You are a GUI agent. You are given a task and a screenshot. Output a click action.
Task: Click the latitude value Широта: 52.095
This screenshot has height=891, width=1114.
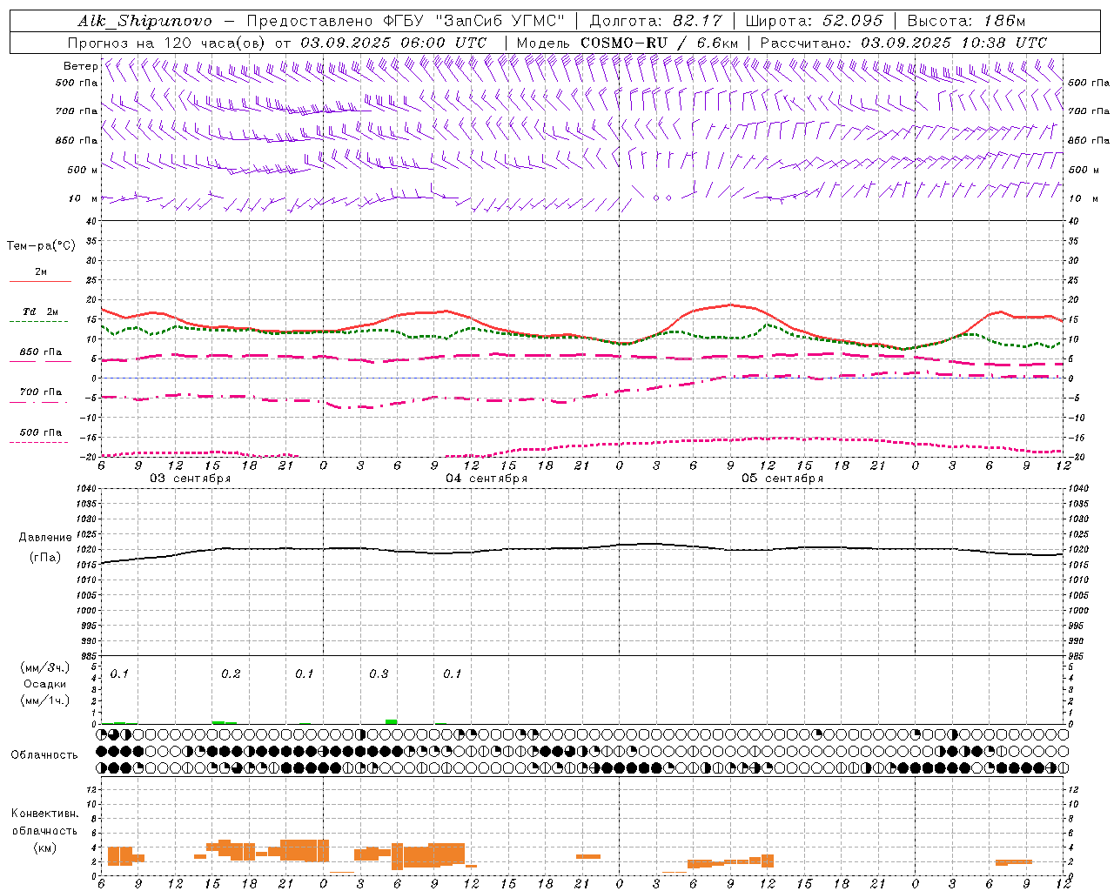[815, 21]
